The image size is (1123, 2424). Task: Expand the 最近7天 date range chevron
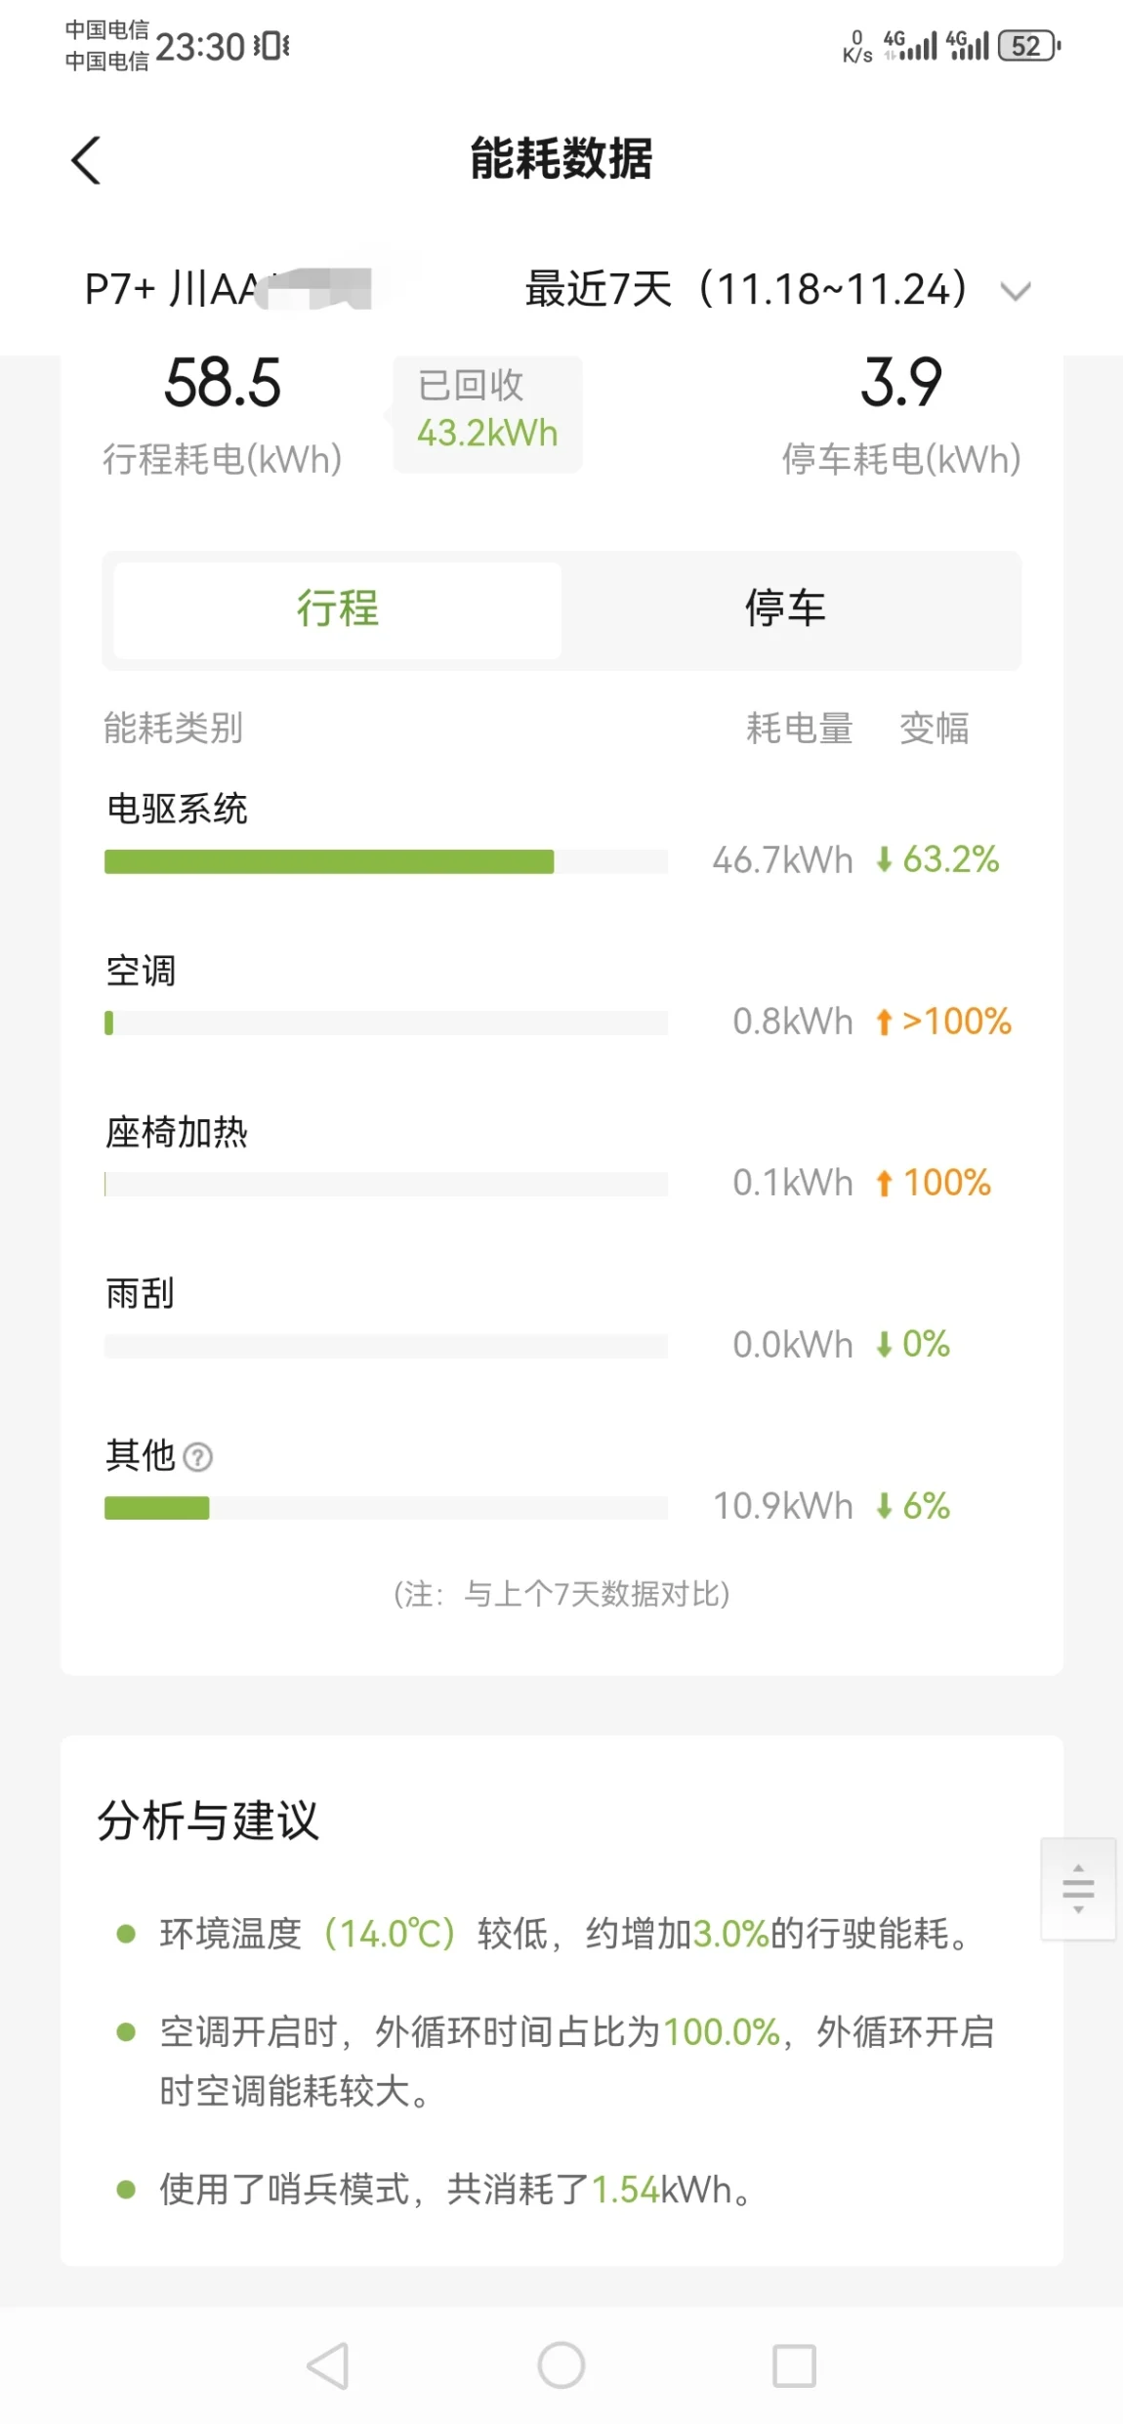coord(1016,291)
